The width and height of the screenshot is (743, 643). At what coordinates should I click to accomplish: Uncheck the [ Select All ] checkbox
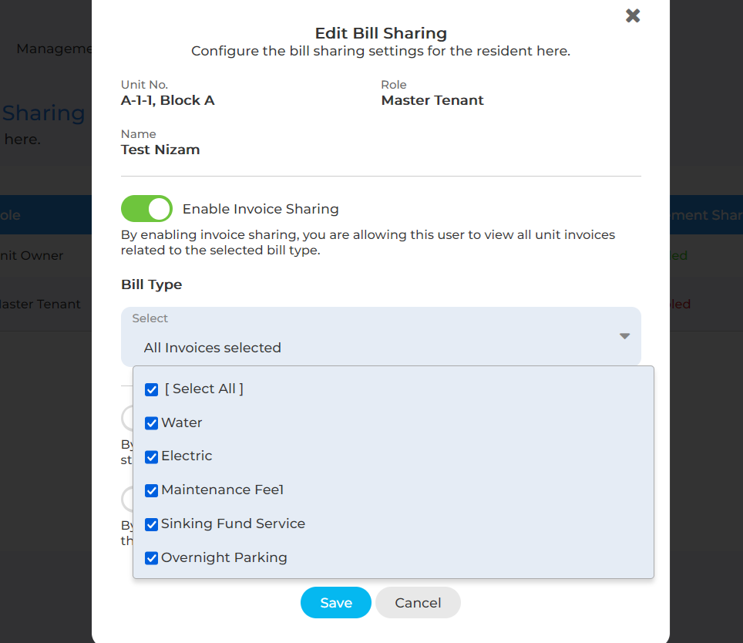(x=152, y=389)
